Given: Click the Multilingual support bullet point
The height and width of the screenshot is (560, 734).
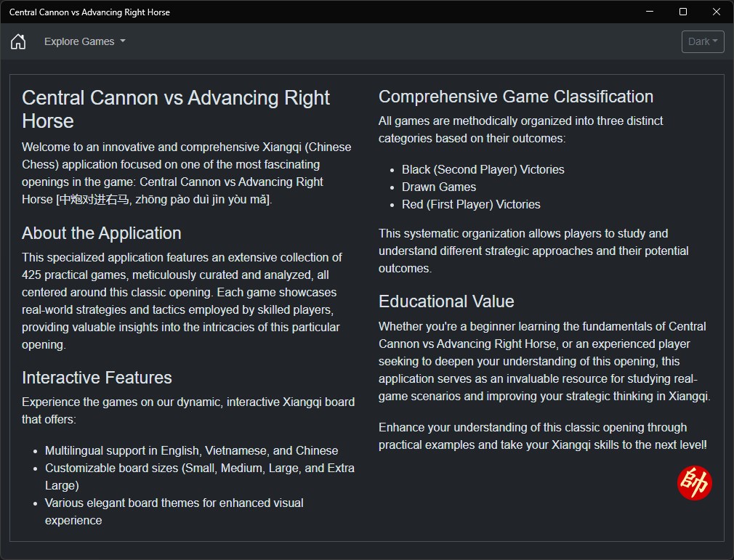Looking at the screenshot, I should point(191,450).
